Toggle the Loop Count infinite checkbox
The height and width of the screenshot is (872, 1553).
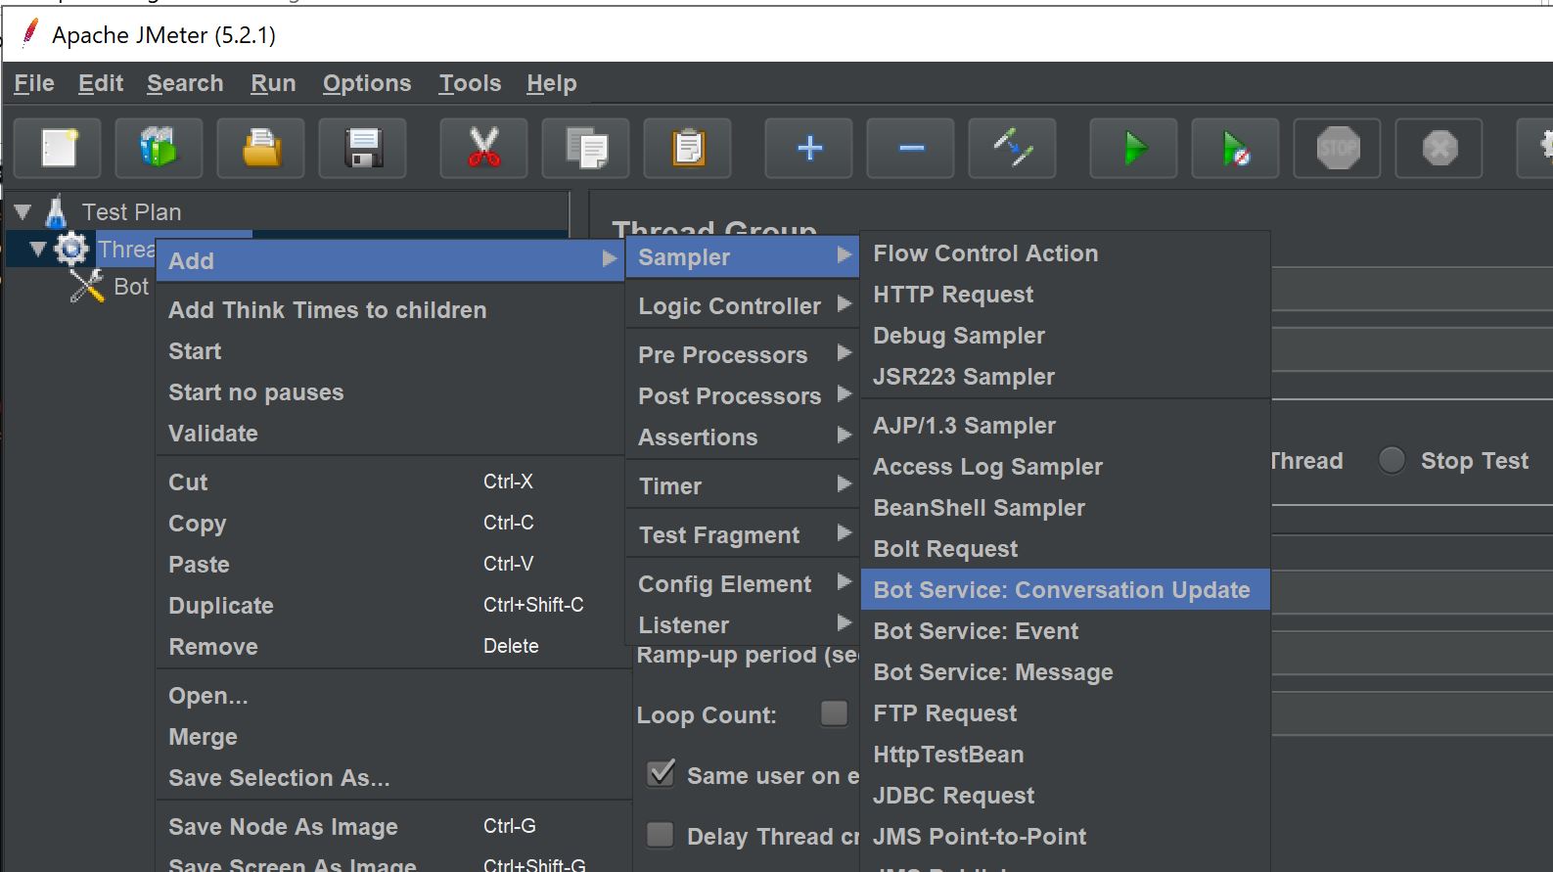click(x=834, y=713)
